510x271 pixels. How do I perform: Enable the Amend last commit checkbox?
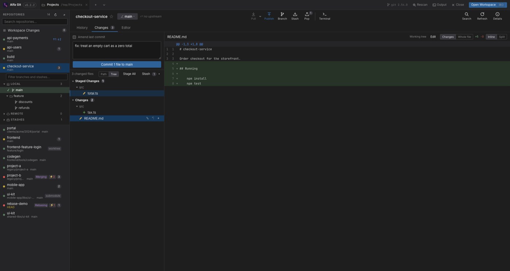74,37
